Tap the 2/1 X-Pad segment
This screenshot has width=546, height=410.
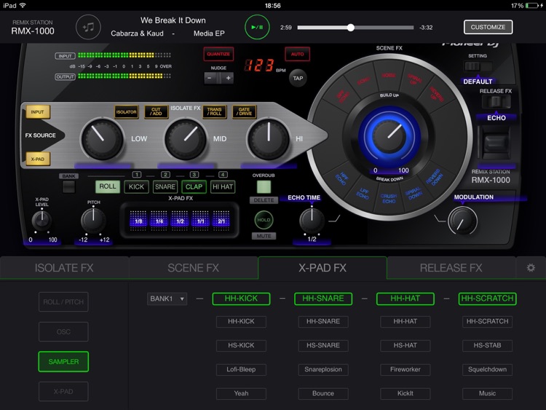click(x=221, y=221)
